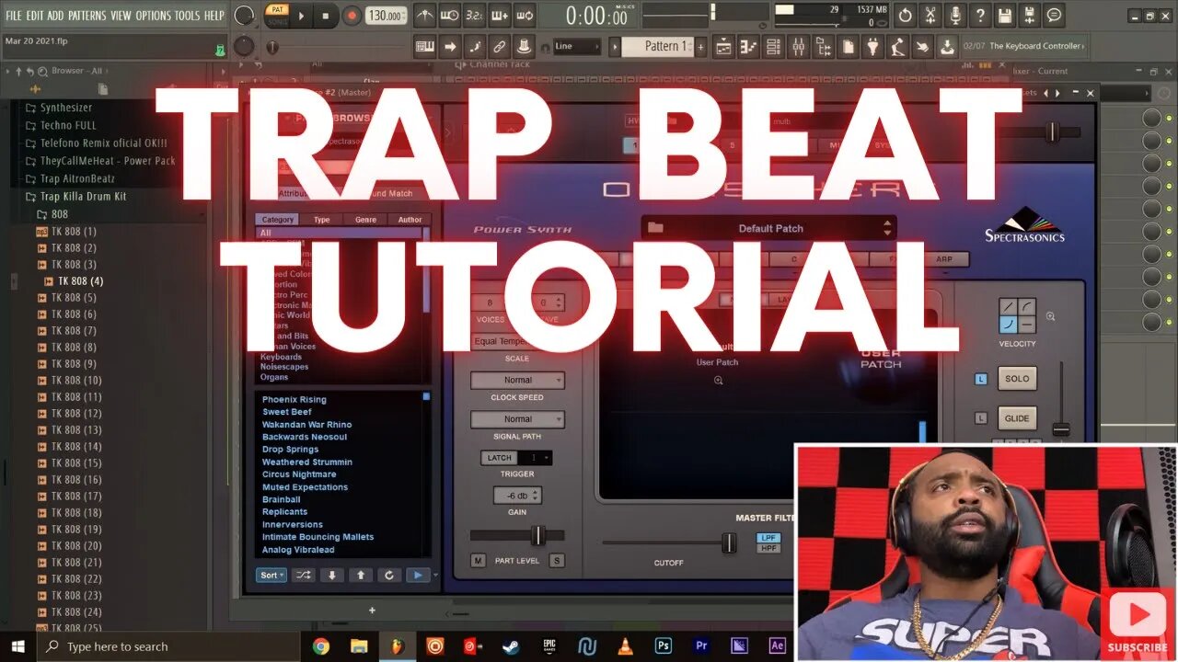
Task: Open the EDIT menu
Action: coord(35,16)
